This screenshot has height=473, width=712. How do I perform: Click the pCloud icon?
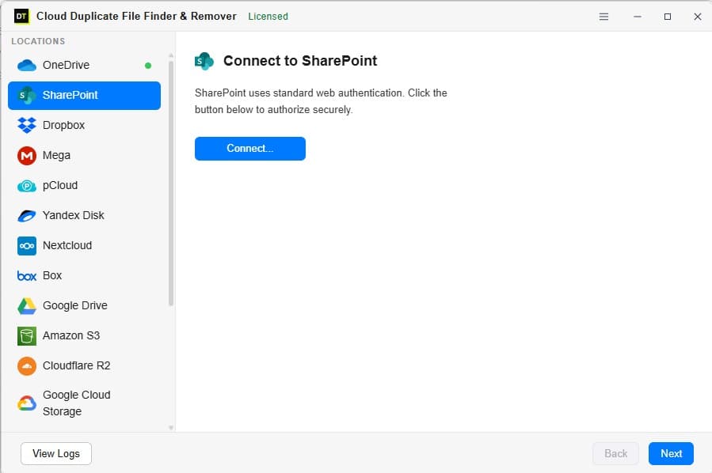(27, 186)
